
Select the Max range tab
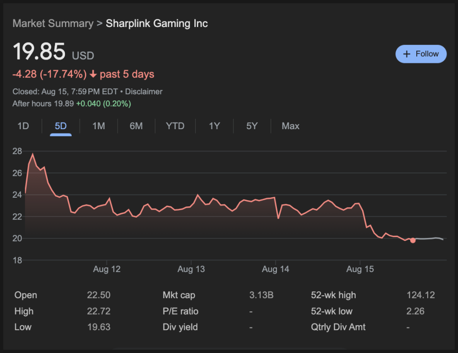coord(290,126)
